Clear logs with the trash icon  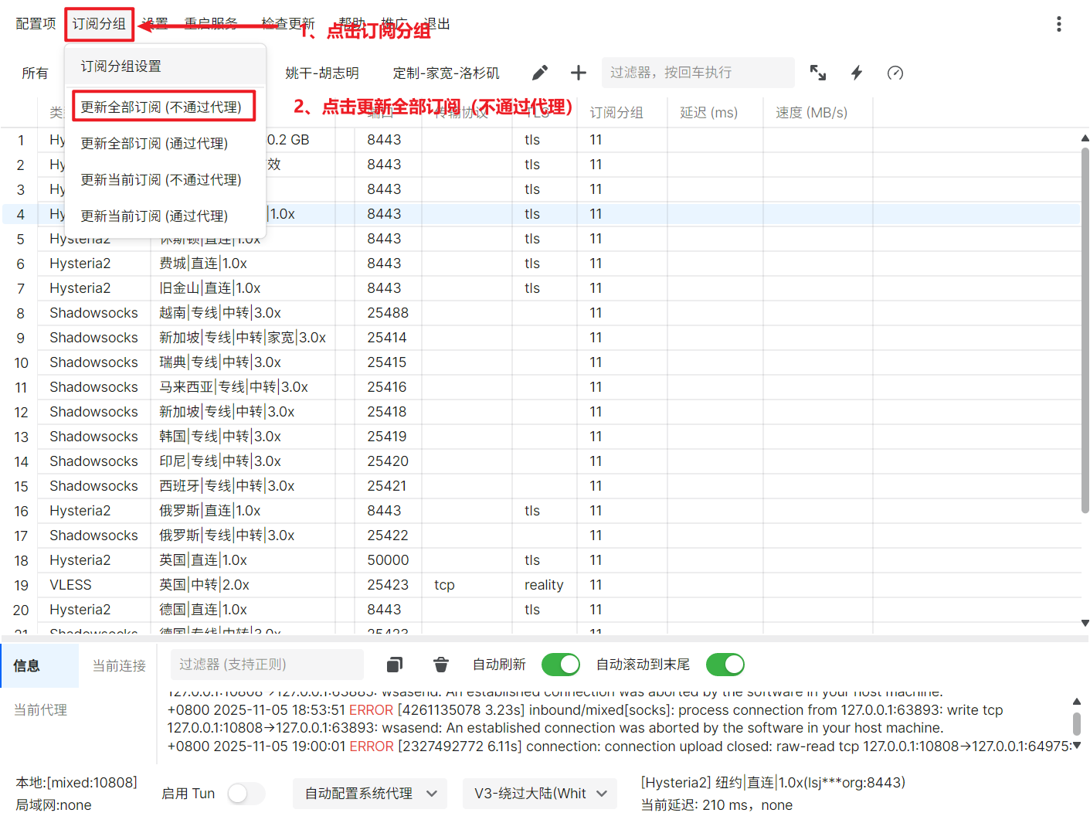pyautogui.click(x=440, y=665)
